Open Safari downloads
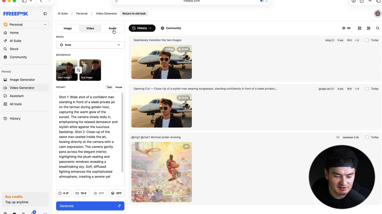382x214 pixels. 354,1
